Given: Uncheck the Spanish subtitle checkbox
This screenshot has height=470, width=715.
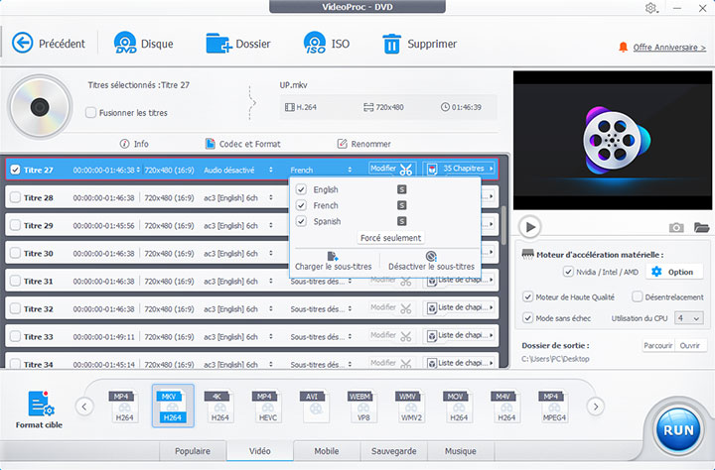Looking at the screenshot, I should 301,221.
